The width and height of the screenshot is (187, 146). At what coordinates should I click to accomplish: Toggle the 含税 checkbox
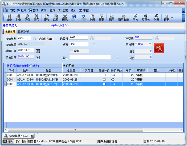pos(72,51)
